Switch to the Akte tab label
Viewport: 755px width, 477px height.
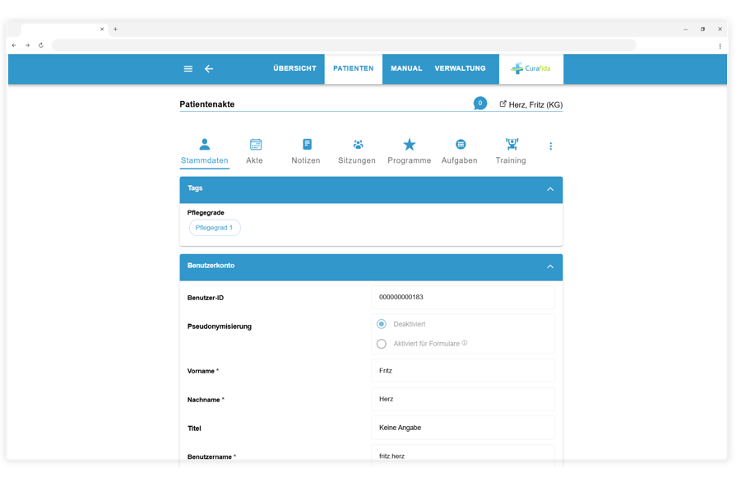[254, 160]
